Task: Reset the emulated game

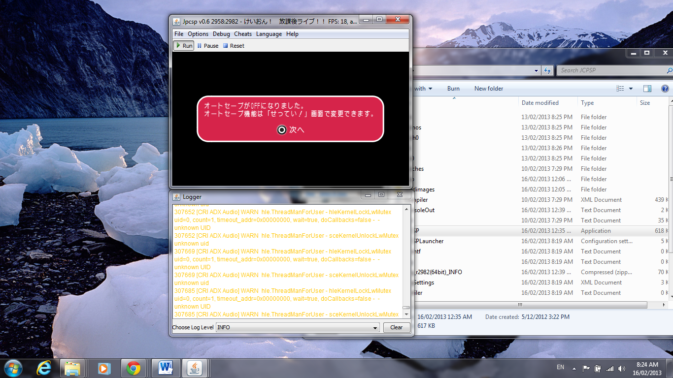Action: (234, 46)
